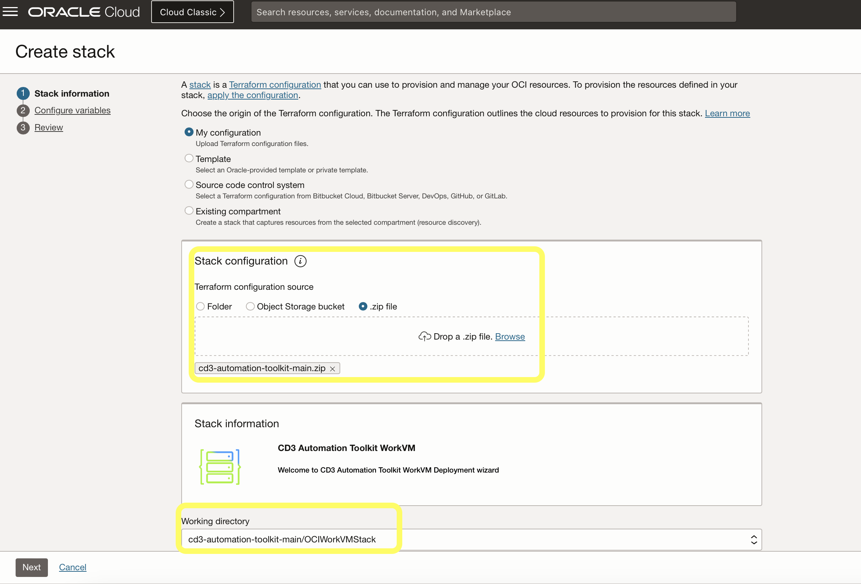
Task: Choose .zip file as configuration source
Action: tap(363, 306)
